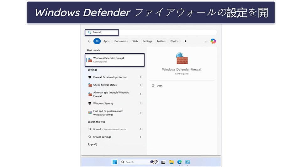
Task: Click magnifier icon beside firewall web result
Action: [x=90, y=129]
